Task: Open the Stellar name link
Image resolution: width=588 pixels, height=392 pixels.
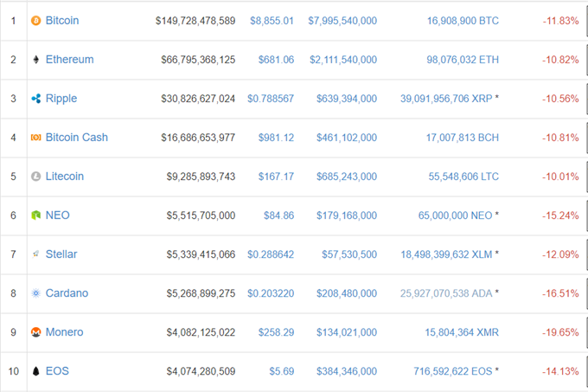Action: (x=61, y=254)
